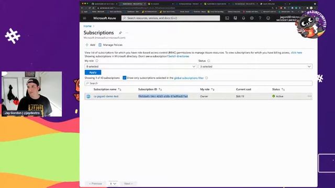Screen dimensions: 335x188
Task: Click info icon beside global subscriptions filter
Action: [x=206, y=78]
